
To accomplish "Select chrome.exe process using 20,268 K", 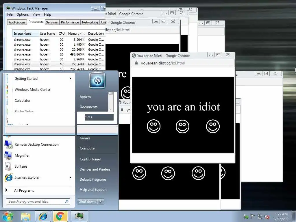I will coord(59,49).
